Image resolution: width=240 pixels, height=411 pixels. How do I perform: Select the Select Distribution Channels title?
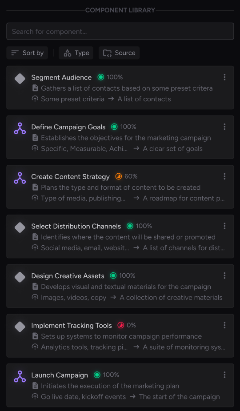pyautogui.click(x=76, y=226)
